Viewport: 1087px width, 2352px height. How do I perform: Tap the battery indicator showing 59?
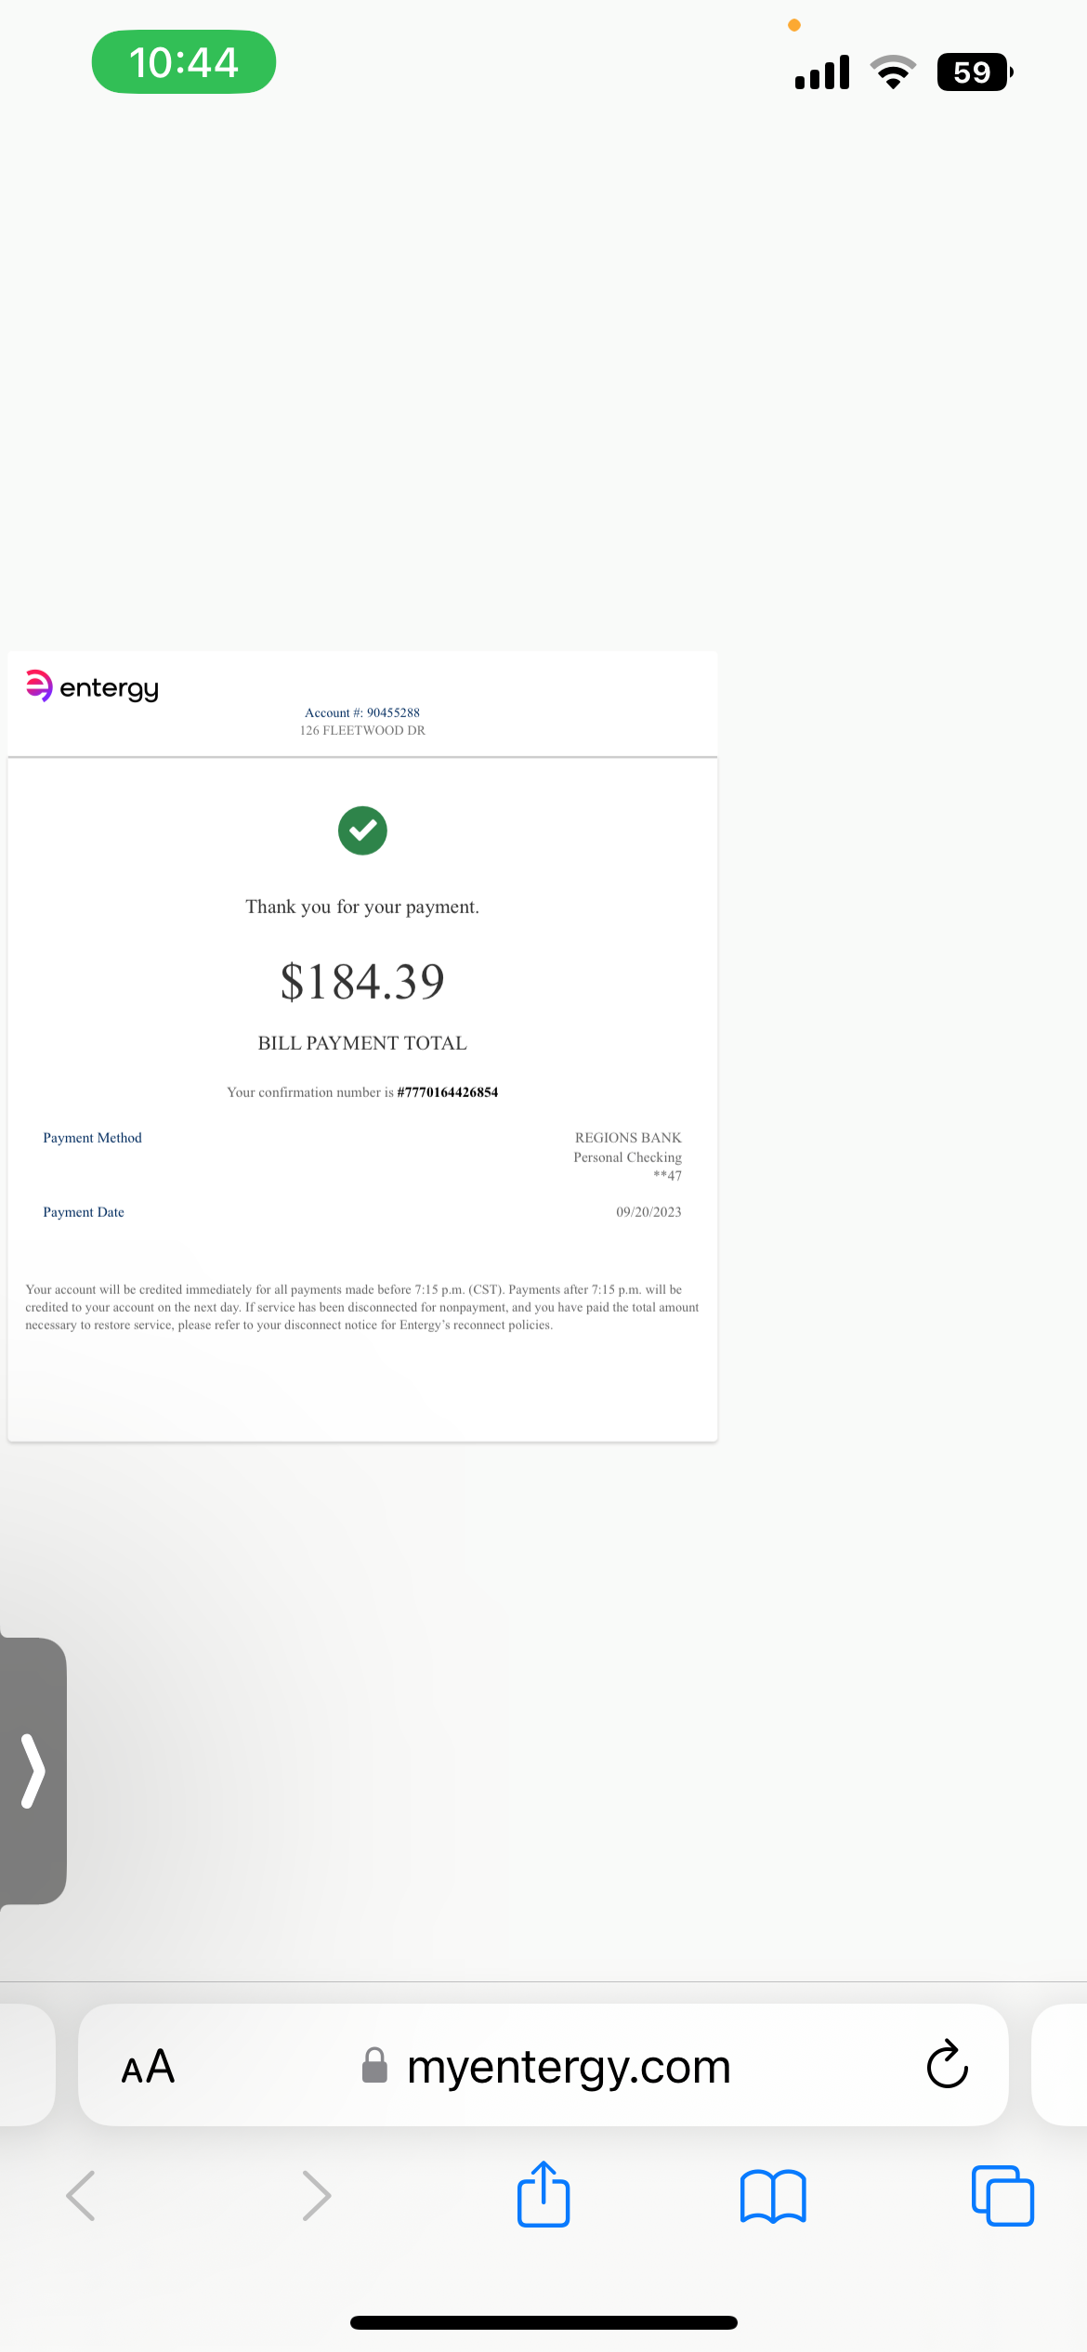(974, 72)
